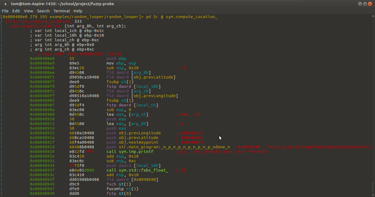This screenshot has height=197, width=375.
Task: Click 'push obj.prevLatitude' instruction
Action: point(132,138)
